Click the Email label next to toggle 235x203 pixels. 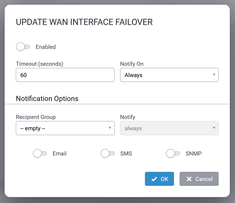59,154
